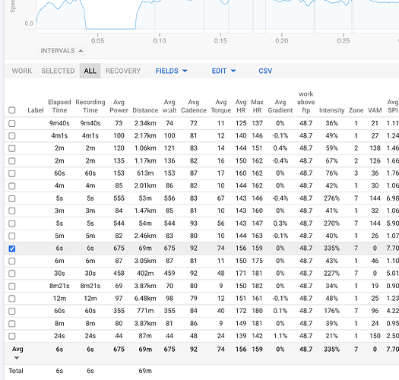Click the 227% intensity cell
399x380 pixels.
pyautogui.click(x=331, y=274)
